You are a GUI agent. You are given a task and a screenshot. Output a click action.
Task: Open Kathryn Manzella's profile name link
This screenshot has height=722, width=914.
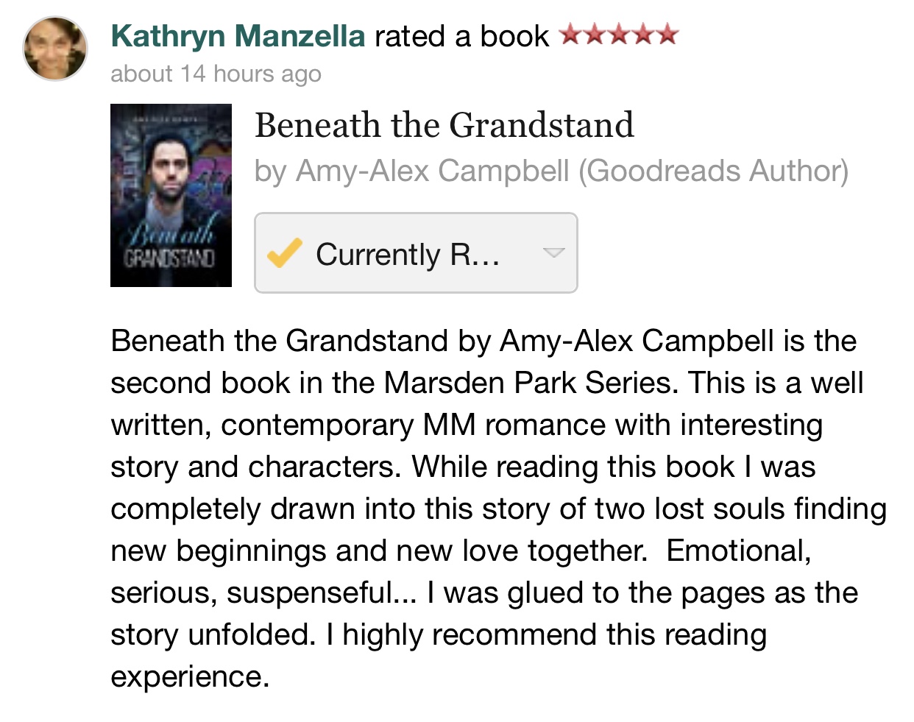pyautogui.click(x=238, y=36)
